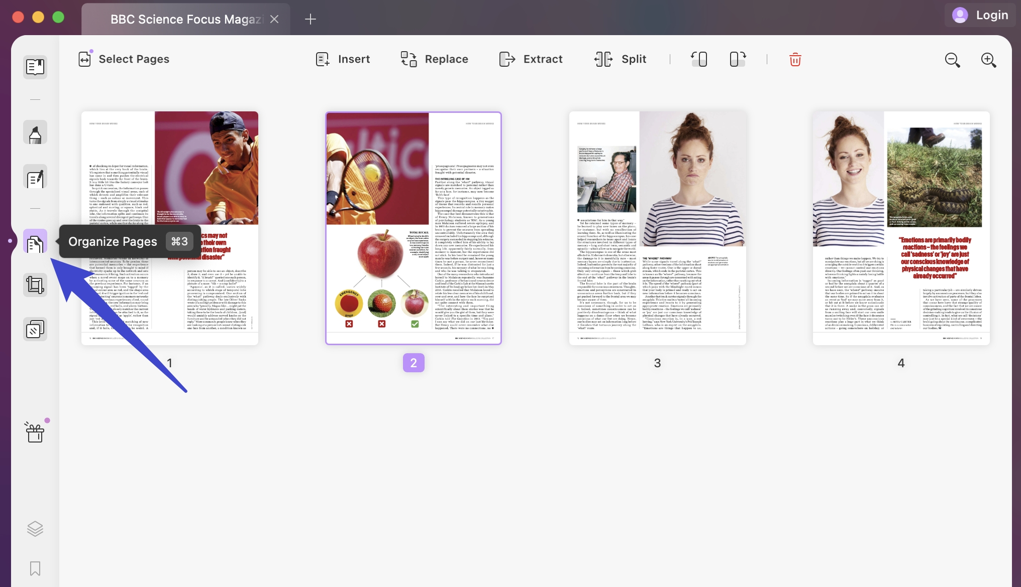The image size is (1021, 587).
Task: Rotate selected page counterclockwise
Action: point(699,59)
